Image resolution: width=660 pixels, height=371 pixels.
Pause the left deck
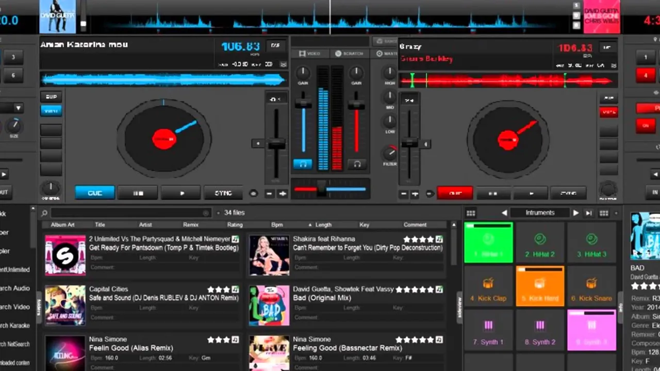138,193
